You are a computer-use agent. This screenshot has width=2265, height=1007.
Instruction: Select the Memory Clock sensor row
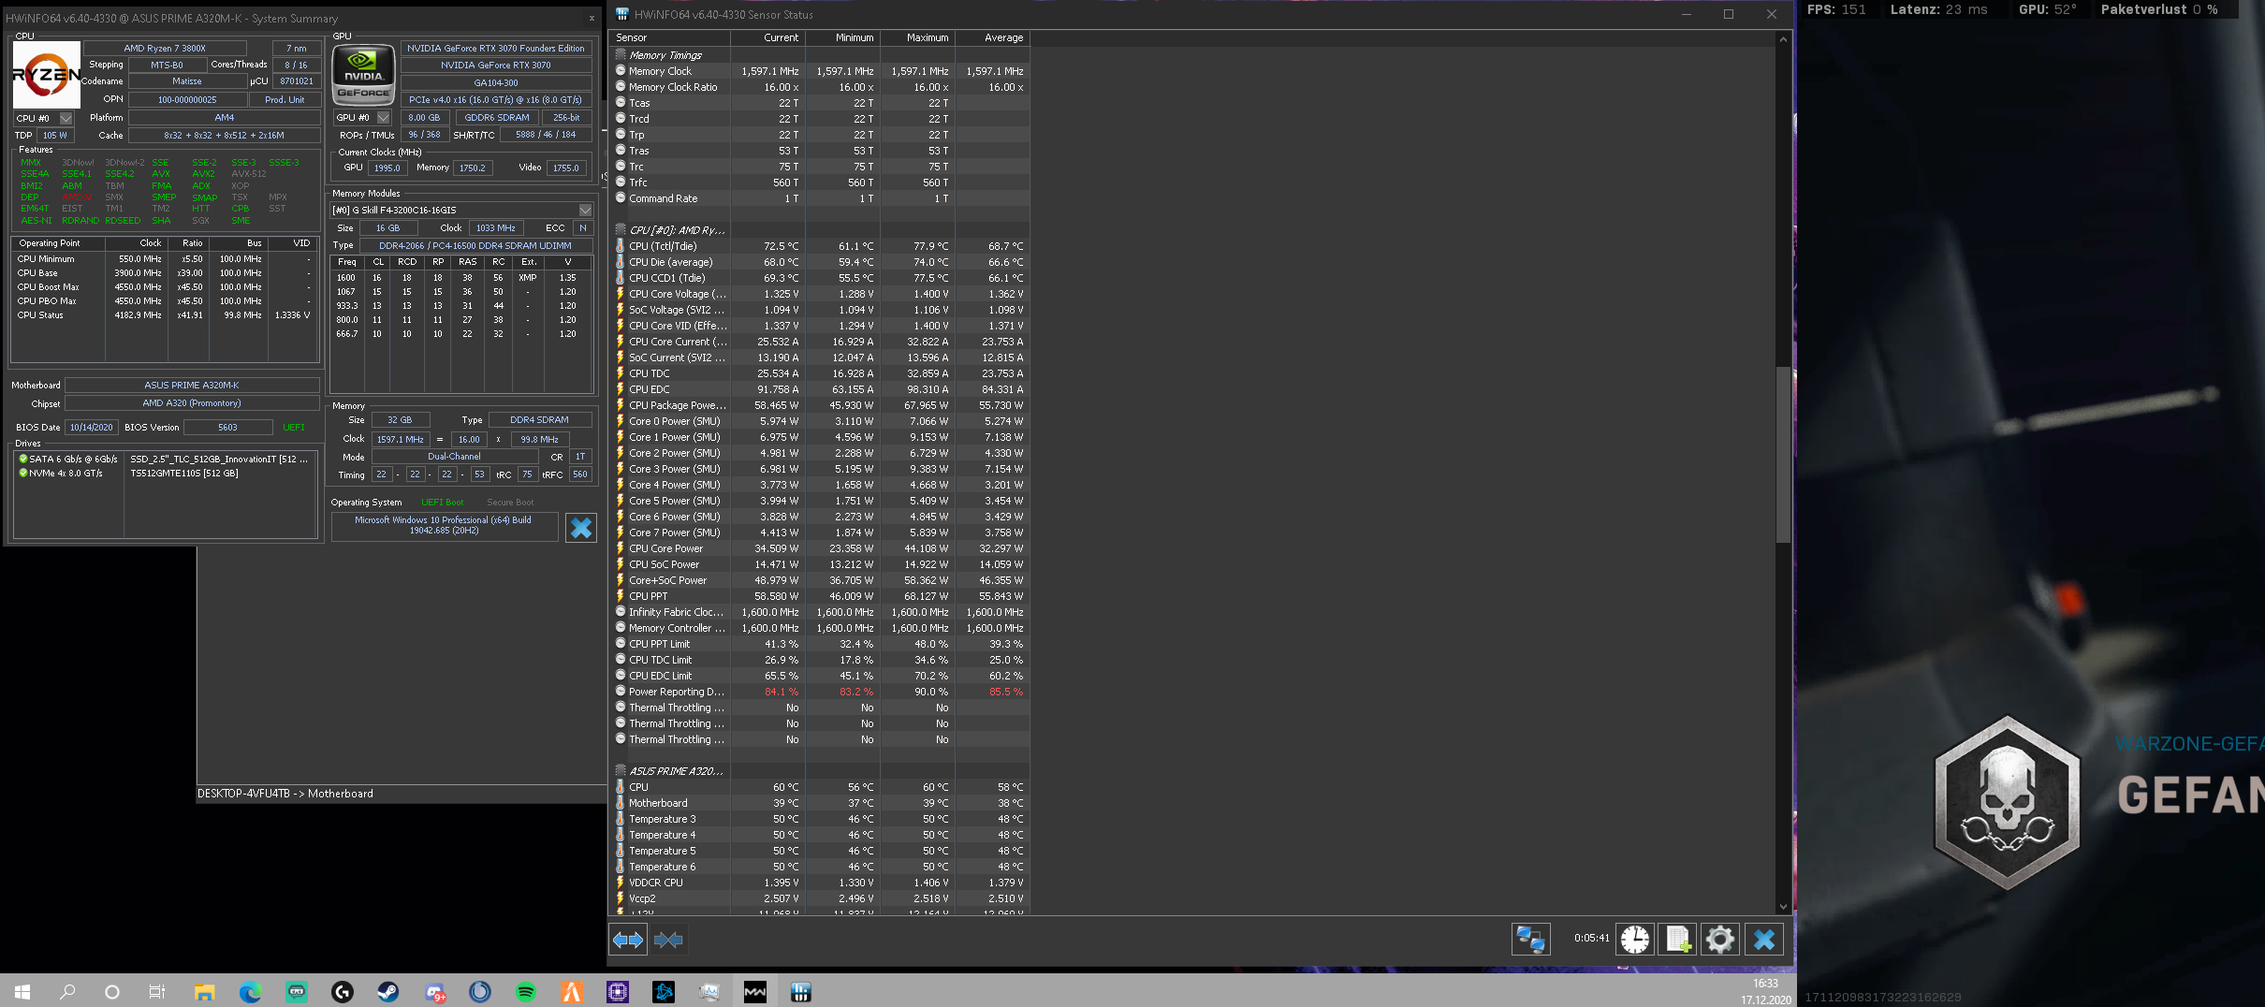click(x=819, y=71)
